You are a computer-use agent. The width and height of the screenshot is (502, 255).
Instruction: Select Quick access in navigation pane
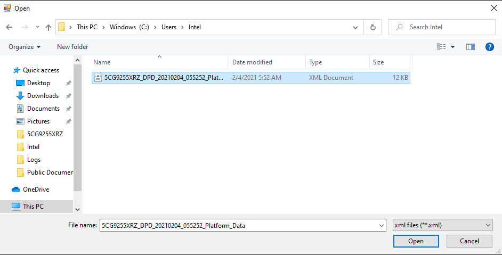(x=41, y=70)
